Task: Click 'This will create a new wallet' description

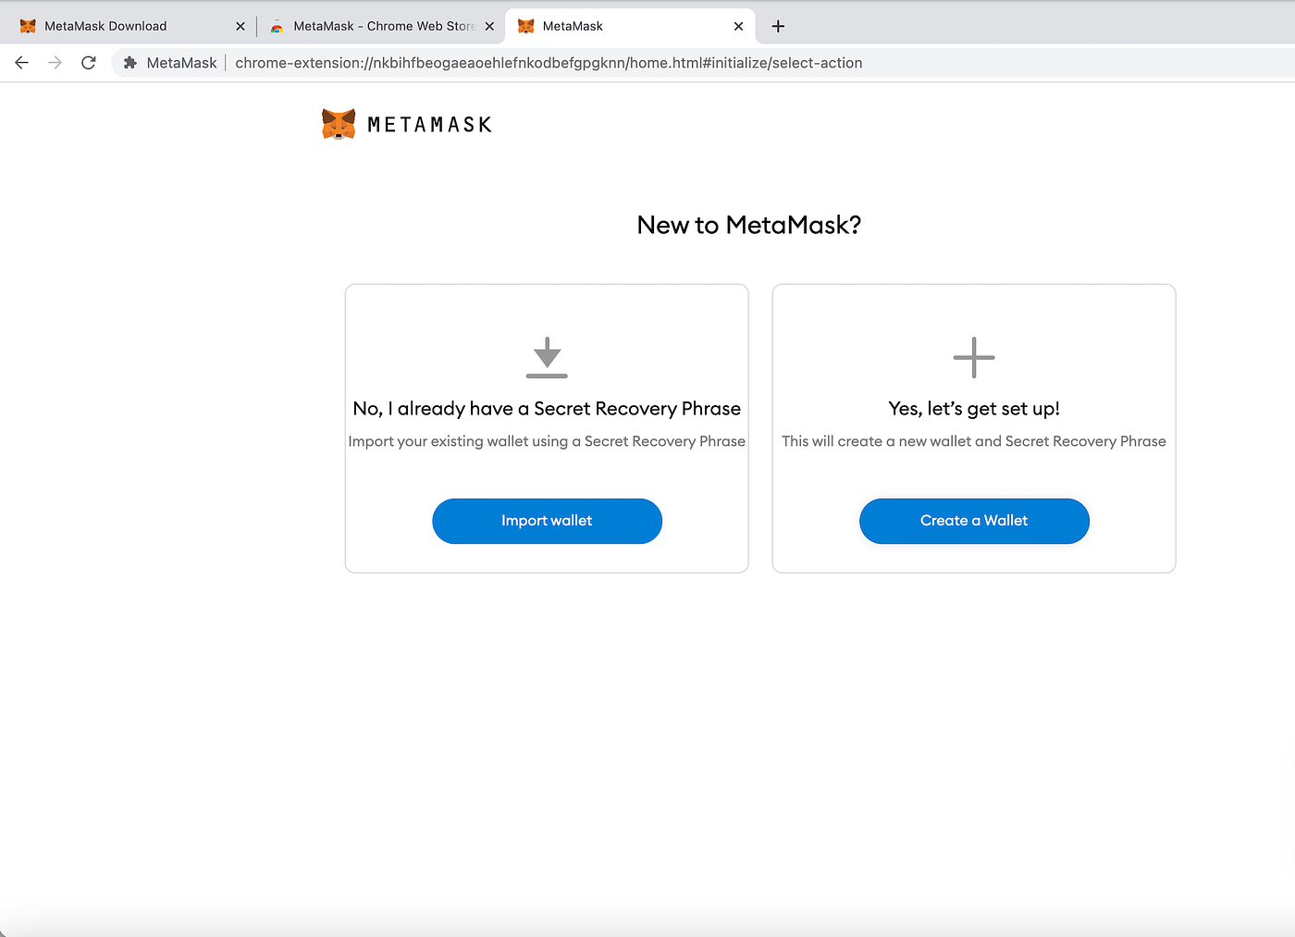Action: [x=974, y=441]
